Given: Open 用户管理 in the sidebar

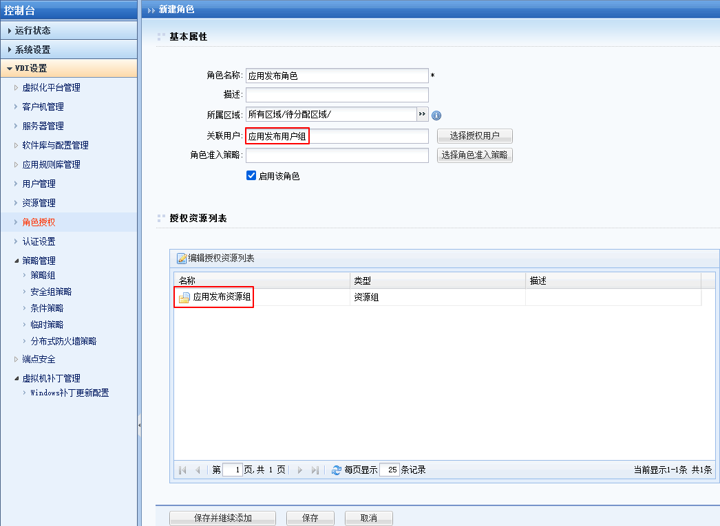Looking at the screenshot, I should (39, 184).
